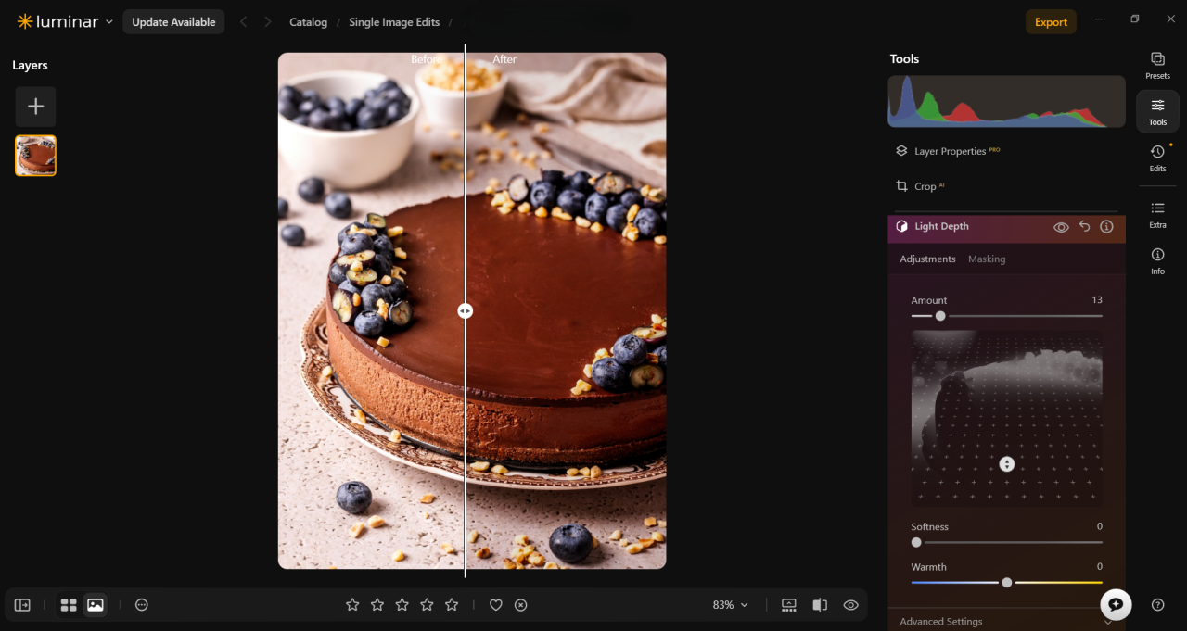Rate image one star
The image size is (1187, 631).
(x=352, y=605)
